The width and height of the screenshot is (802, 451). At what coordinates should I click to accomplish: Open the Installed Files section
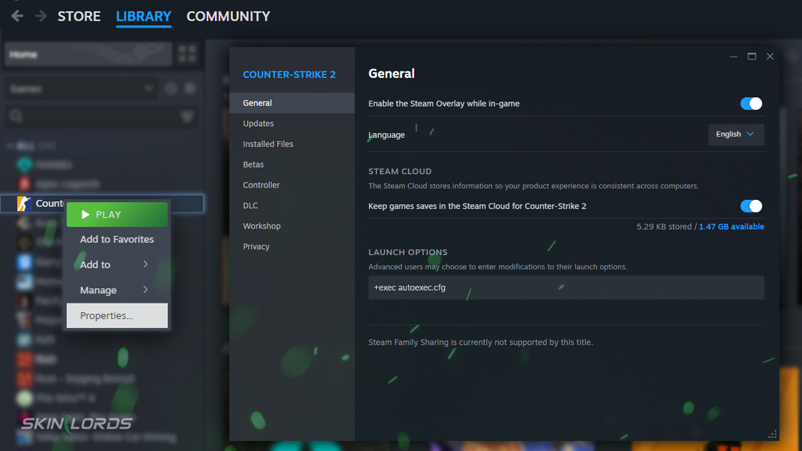click(268, 144)
